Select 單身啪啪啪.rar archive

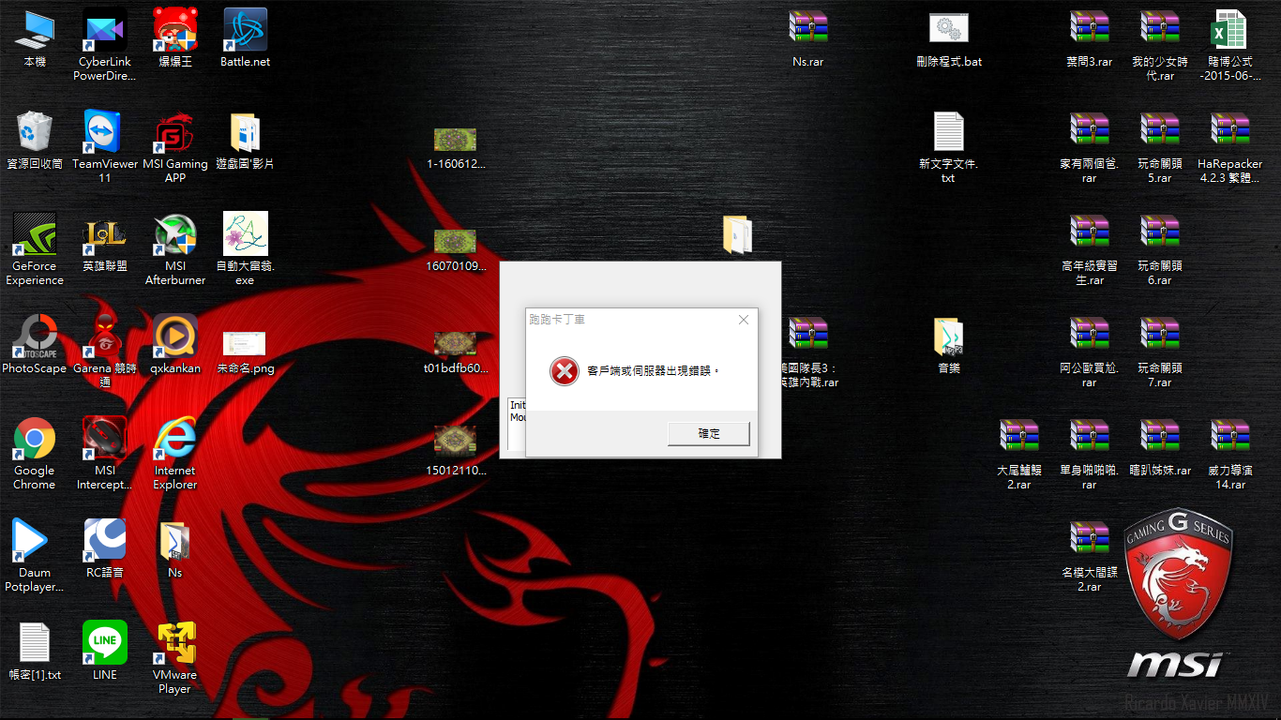(1089, 454)
